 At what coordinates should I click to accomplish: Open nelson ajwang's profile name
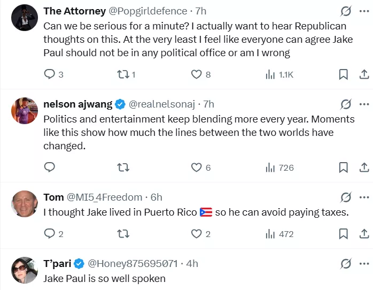click(78, 104)
